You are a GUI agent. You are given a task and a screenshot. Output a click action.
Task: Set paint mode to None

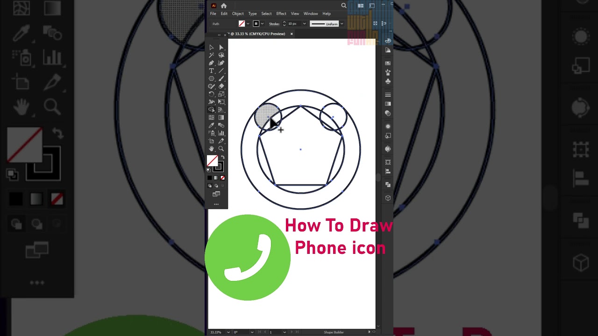pyautogui.click(x=222, y=178)
